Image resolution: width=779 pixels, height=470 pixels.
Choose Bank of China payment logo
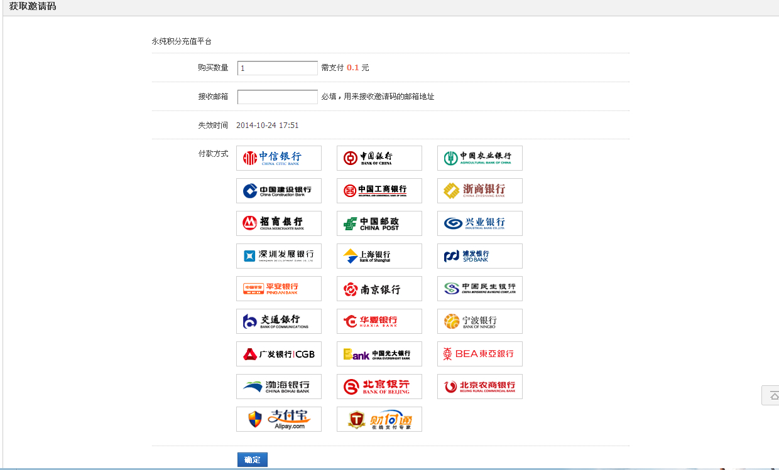click(379, 158)
